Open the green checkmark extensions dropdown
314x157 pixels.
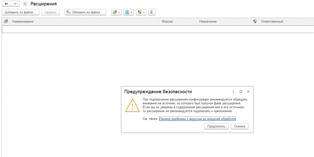click(116, 12)
